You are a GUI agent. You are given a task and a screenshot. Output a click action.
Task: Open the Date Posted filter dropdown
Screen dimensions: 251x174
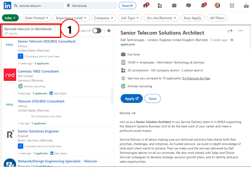pos(37,18)
